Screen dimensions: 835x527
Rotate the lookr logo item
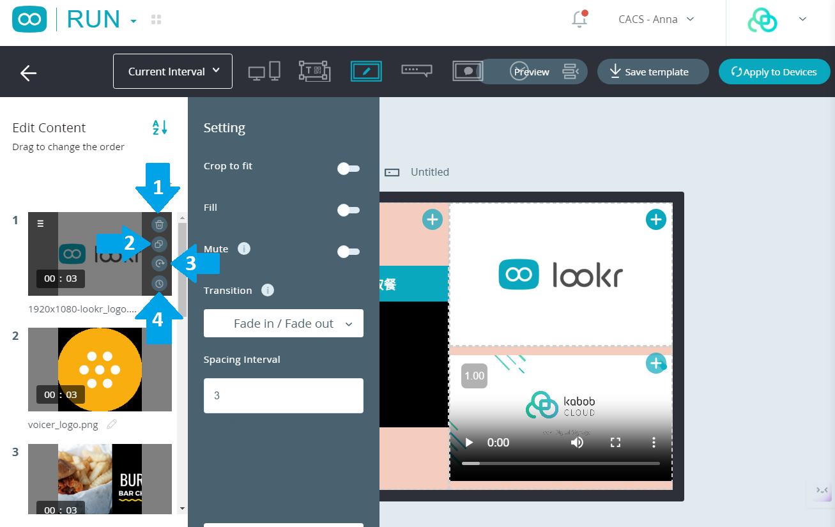tap(160, 263)
